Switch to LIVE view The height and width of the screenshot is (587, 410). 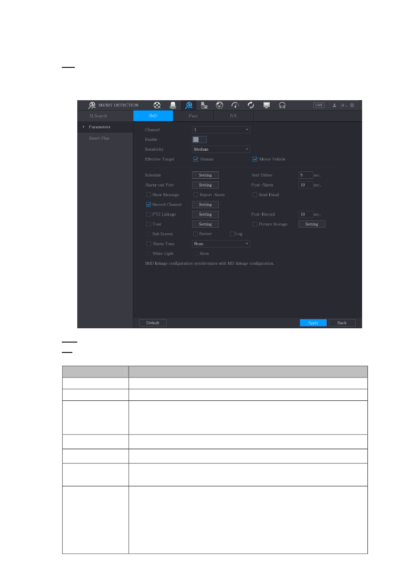point(319,105)
